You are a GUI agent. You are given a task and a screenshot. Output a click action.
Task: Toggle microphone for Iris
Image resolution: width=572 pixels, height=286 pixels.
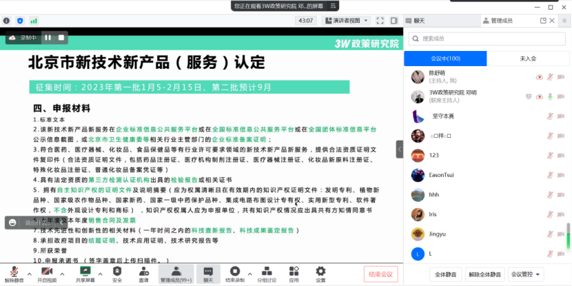(550, 214)
